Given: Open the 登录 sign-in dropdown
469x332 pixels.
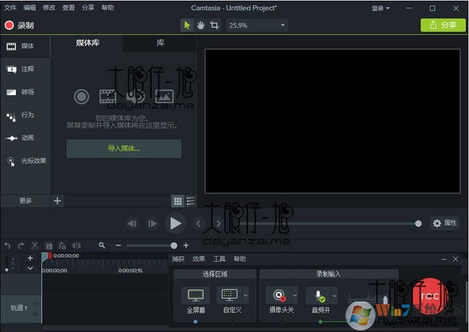Looking at the screenshot, I should coord(380,8).
